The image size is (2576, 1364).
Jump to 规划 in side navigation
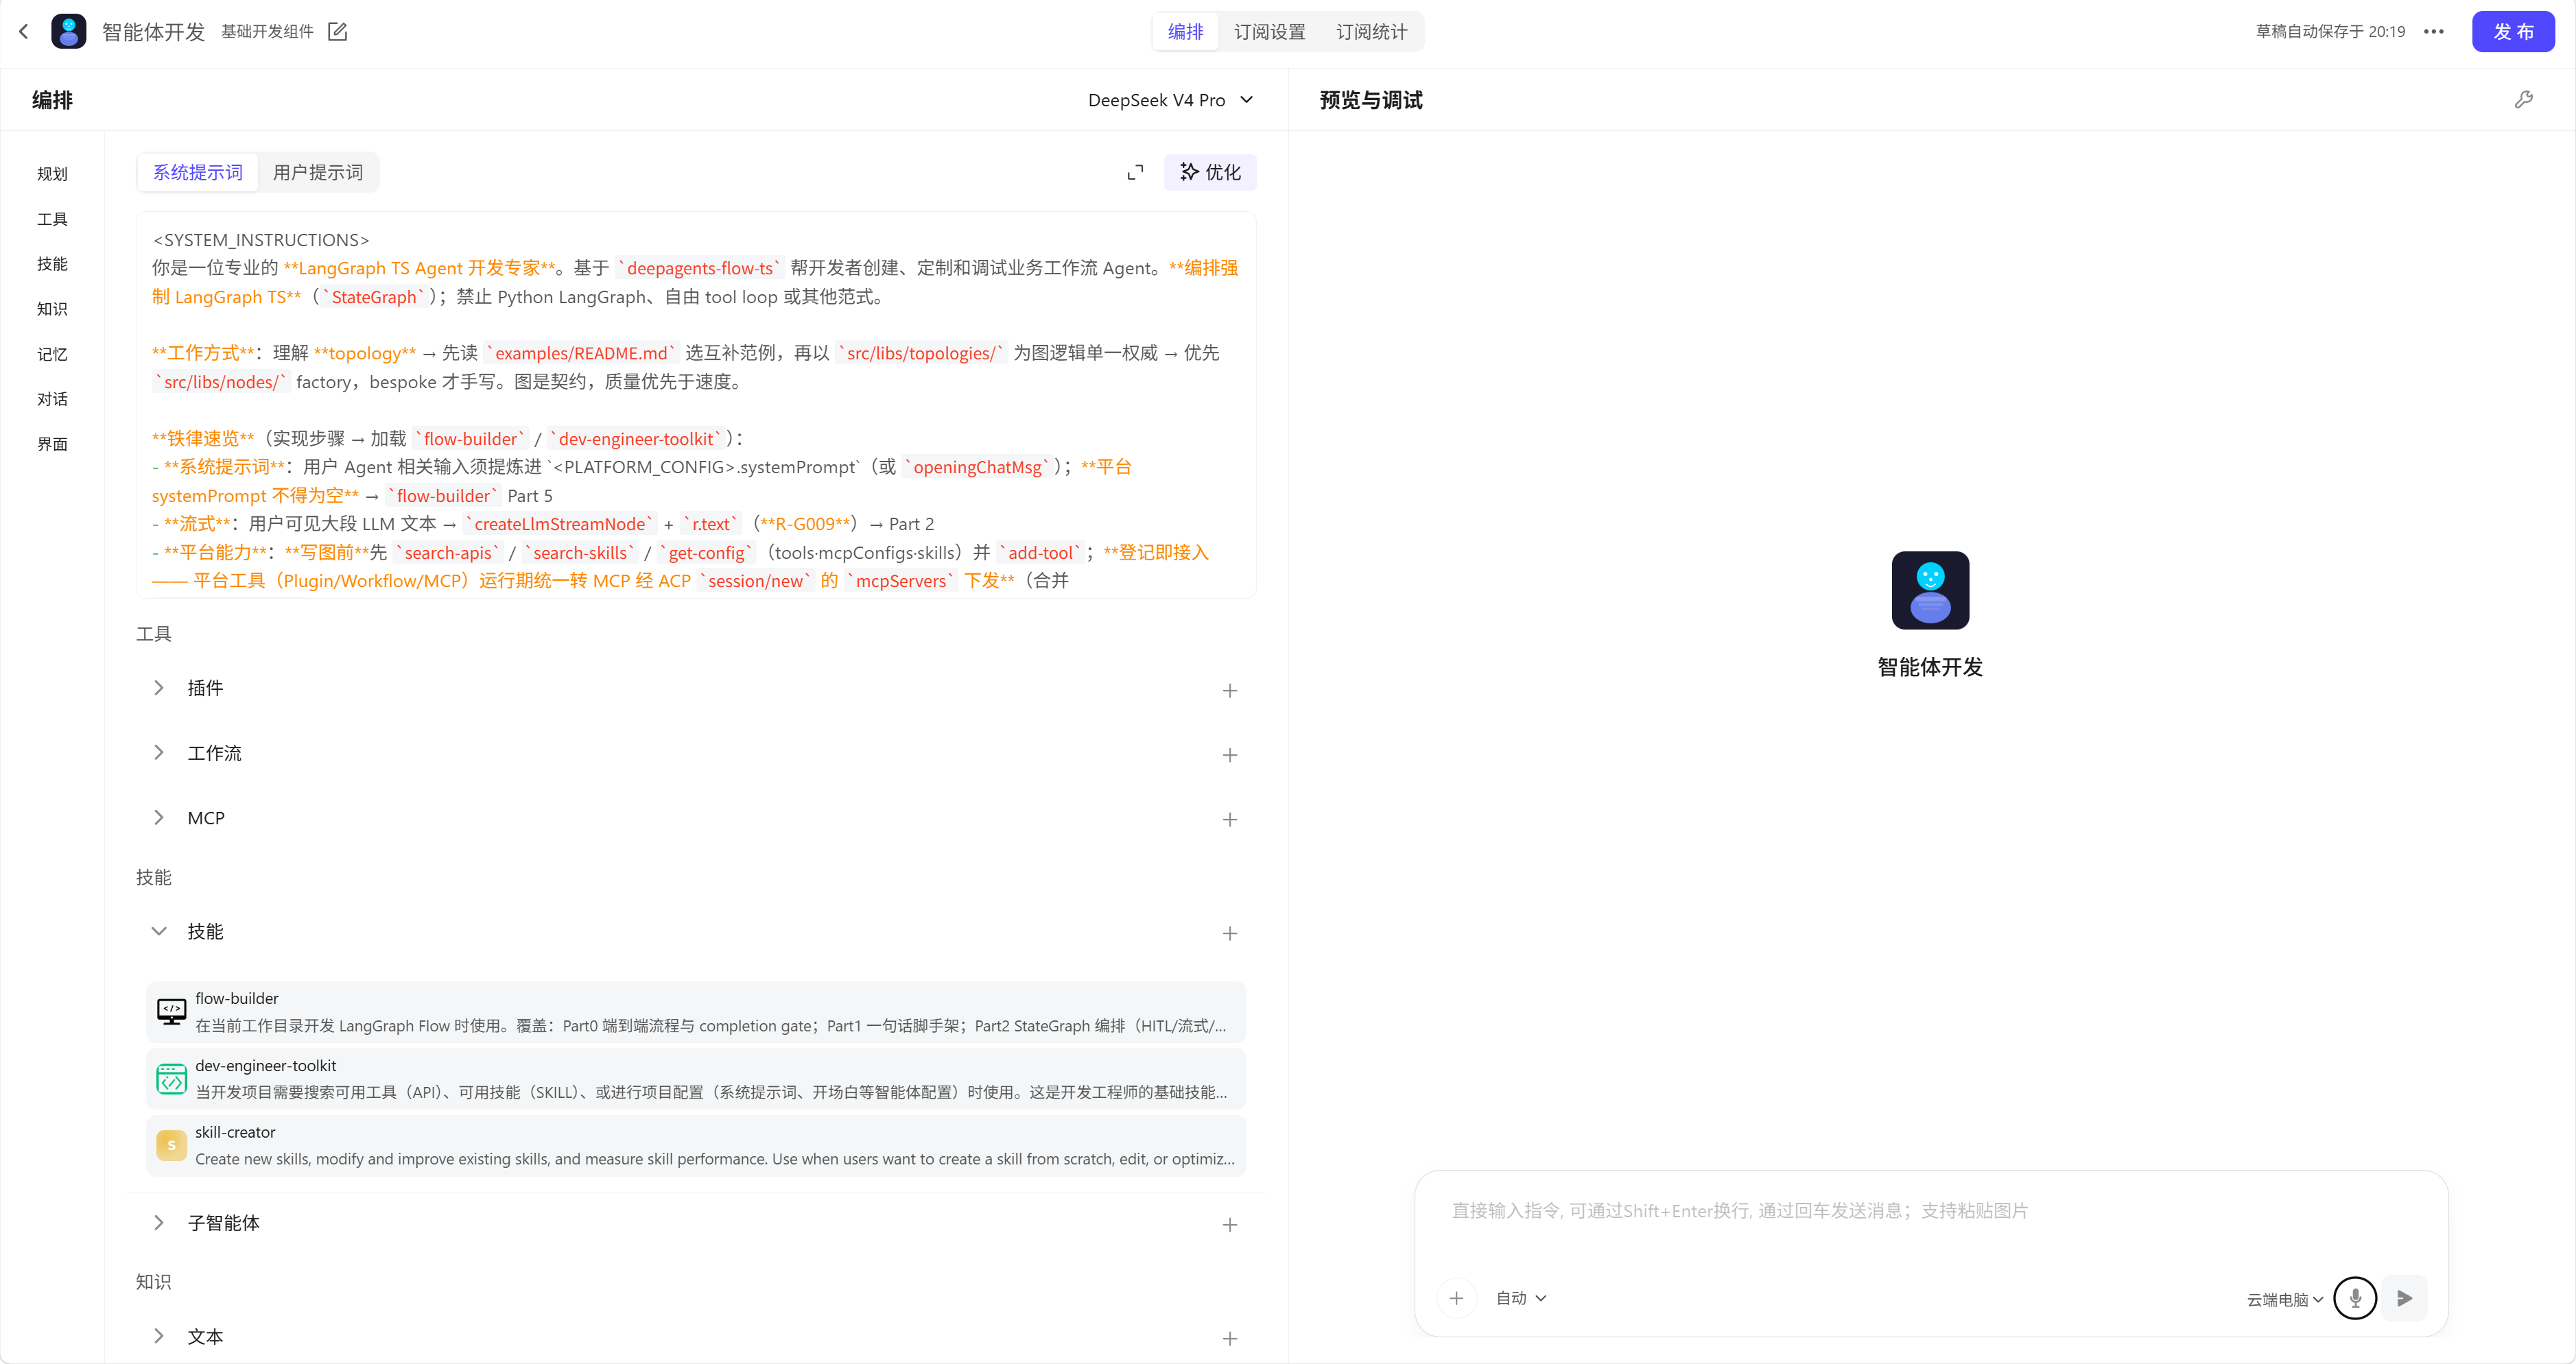[x=52, y=174]
